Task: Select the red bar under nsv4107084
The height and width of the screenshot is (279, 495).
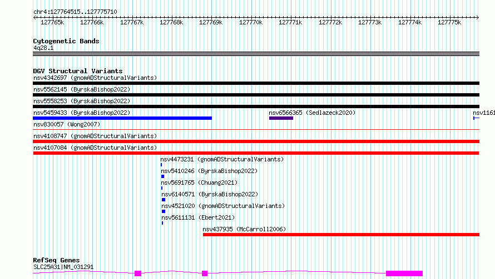Action: coord(256,153)
